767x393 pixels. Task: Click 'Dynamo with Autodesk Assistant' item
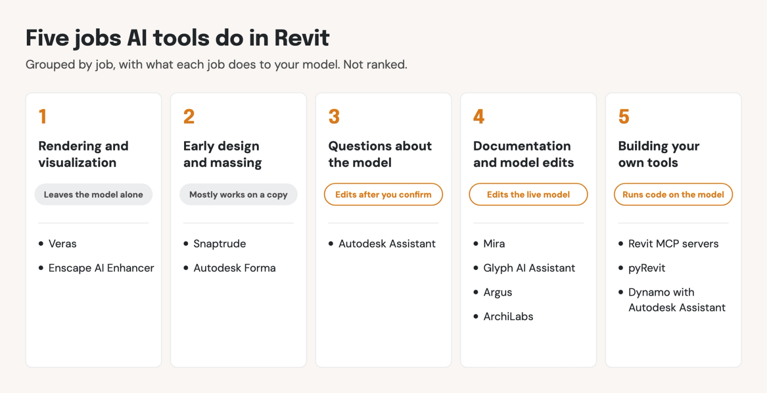pos(676,300)
